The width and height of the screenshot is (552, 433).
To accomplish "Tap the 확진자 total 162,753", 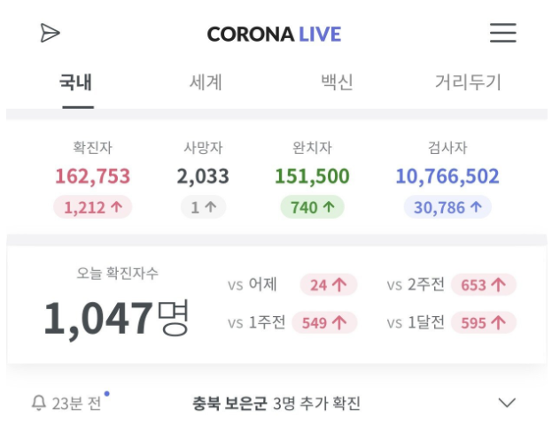I will tap(92, 176).
